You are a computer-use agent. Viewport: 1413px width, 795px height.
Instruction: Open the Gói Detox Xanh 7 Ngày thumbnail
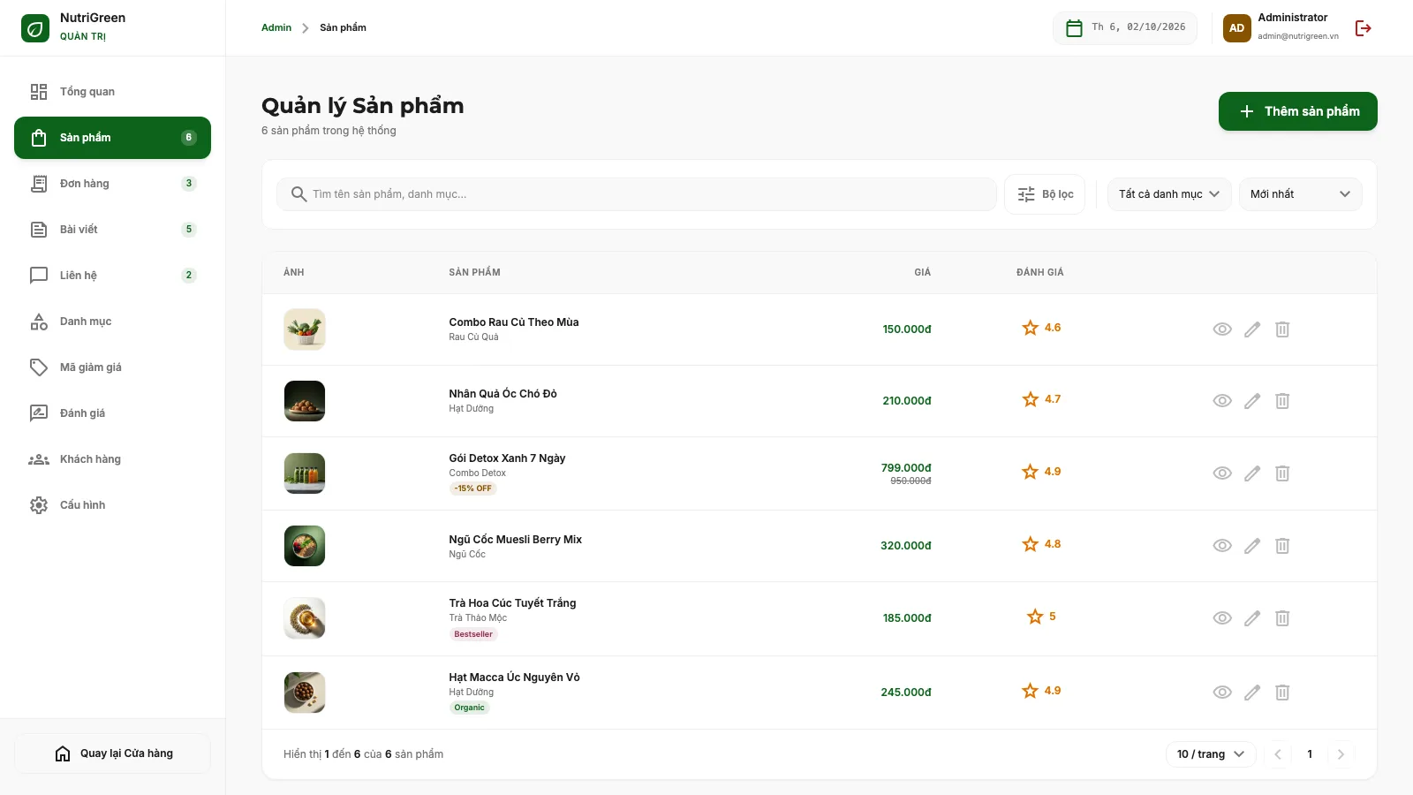point(305,473)
